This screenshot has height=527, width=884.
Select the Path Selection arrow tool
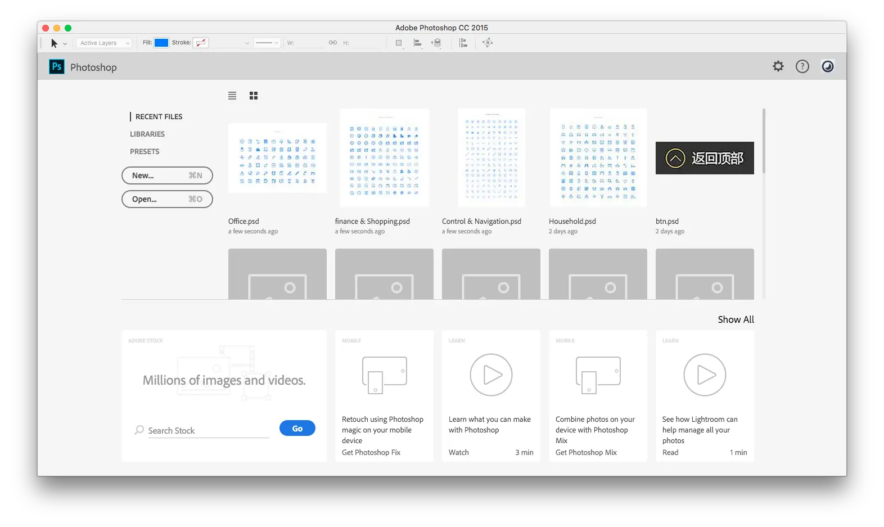pyautogui.click(x=54, y=43)
